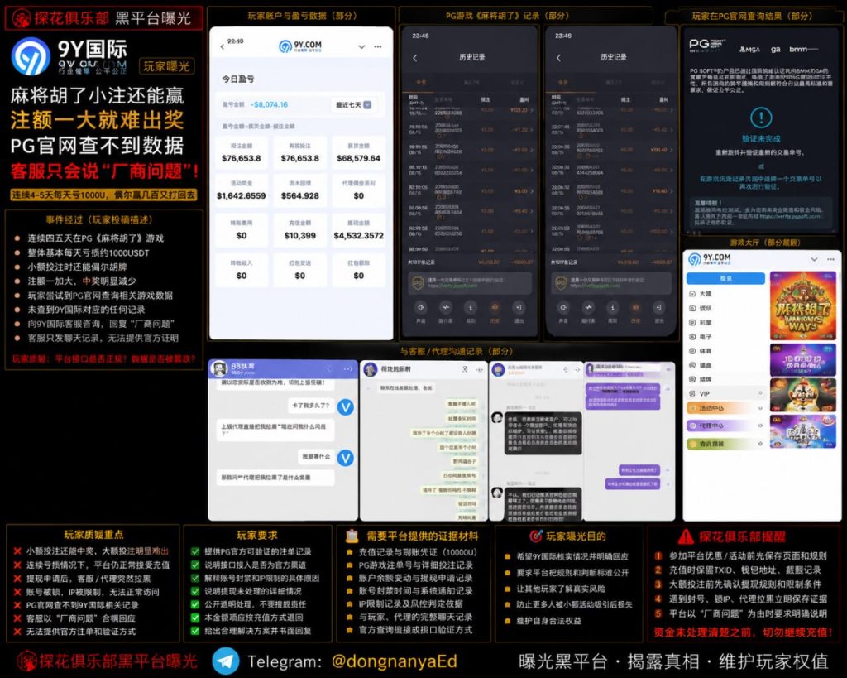Image resolution: width=847 pixels, height=678 pixels.
Task: Click the large 9Y国际 logo icon
Action: [x=31, y=56]
